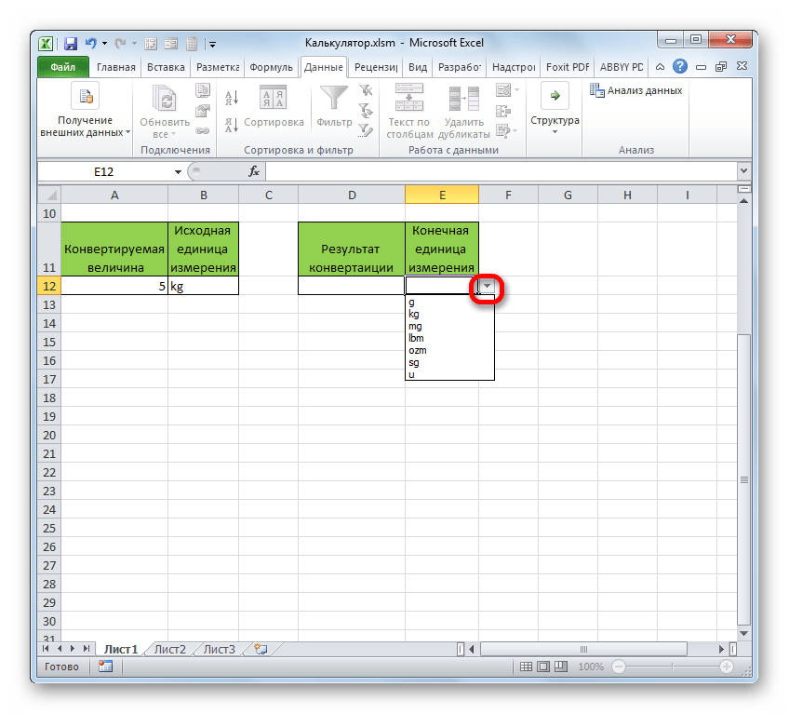Jump to the last sheet tab arrow
Viewport: 789px width, 714px height.
[86, 649]
